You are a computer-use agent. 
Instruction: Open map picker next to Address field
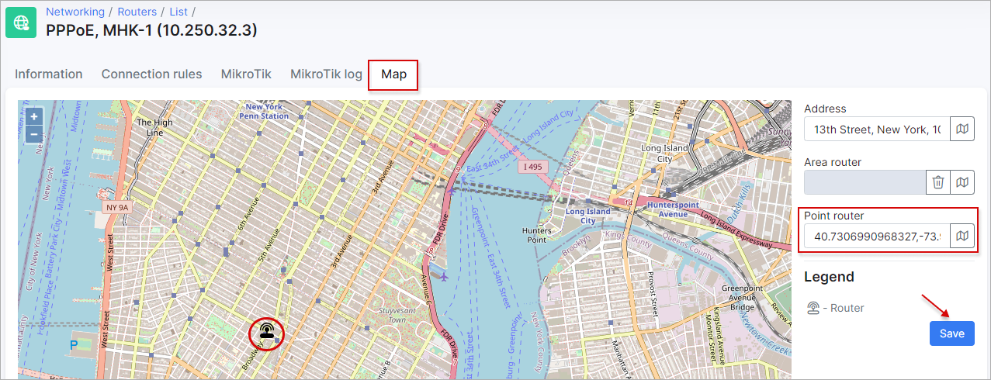click(x=962, y=130)
